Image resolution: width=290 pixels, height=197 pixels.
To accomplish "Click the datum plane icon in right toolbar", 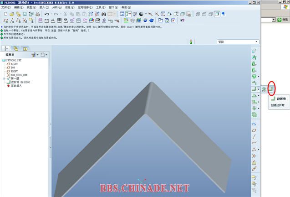I will pos(254,130).
